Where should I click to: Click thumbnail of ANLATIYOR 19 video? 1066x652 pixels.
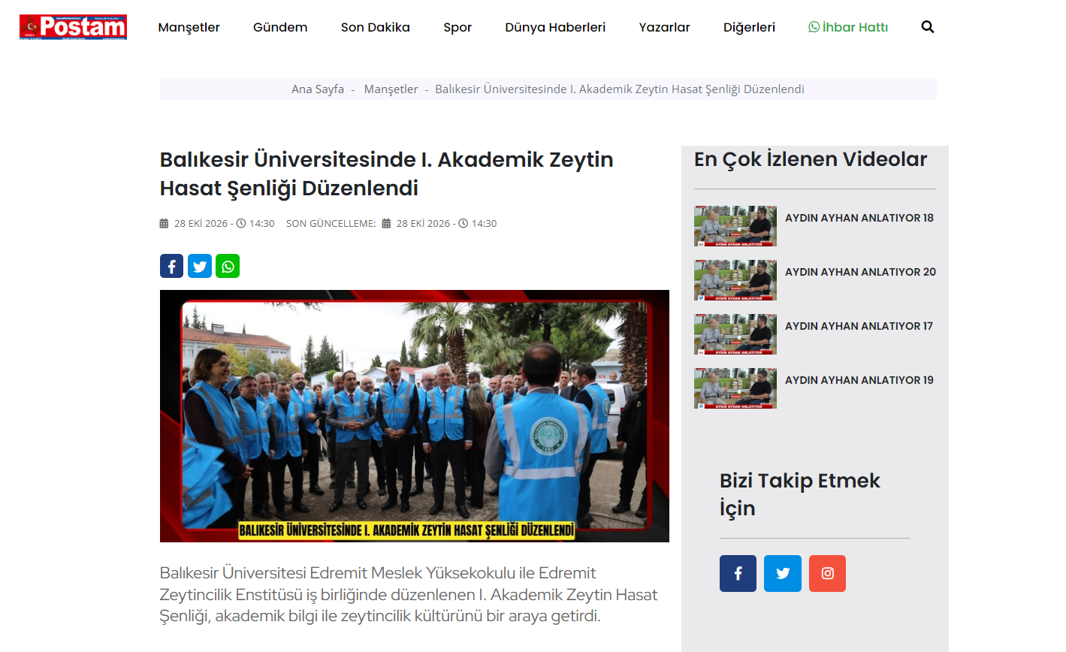coord(735,388)
